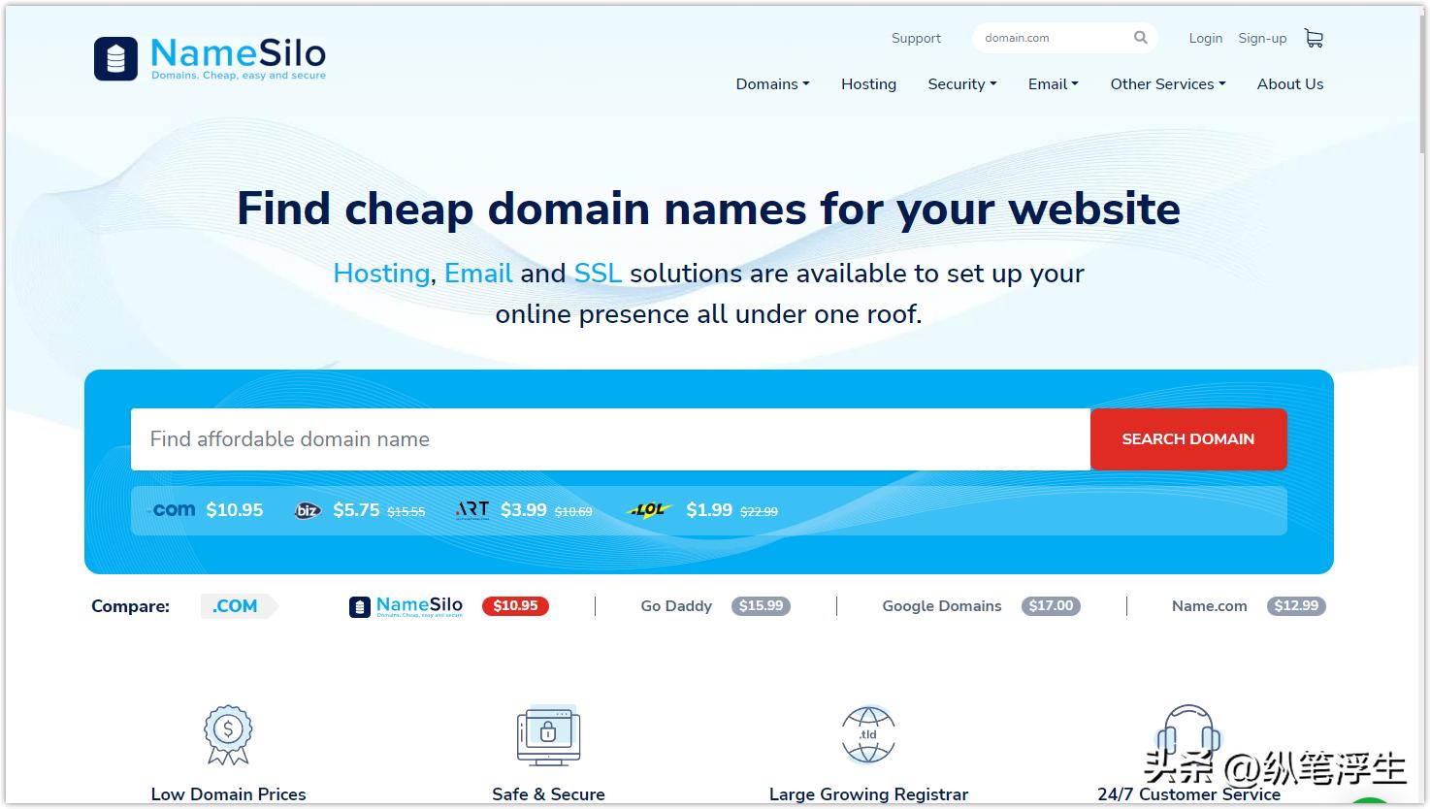Click the .com price $10.95
The image size is (1430, 809).
[235, 510]
